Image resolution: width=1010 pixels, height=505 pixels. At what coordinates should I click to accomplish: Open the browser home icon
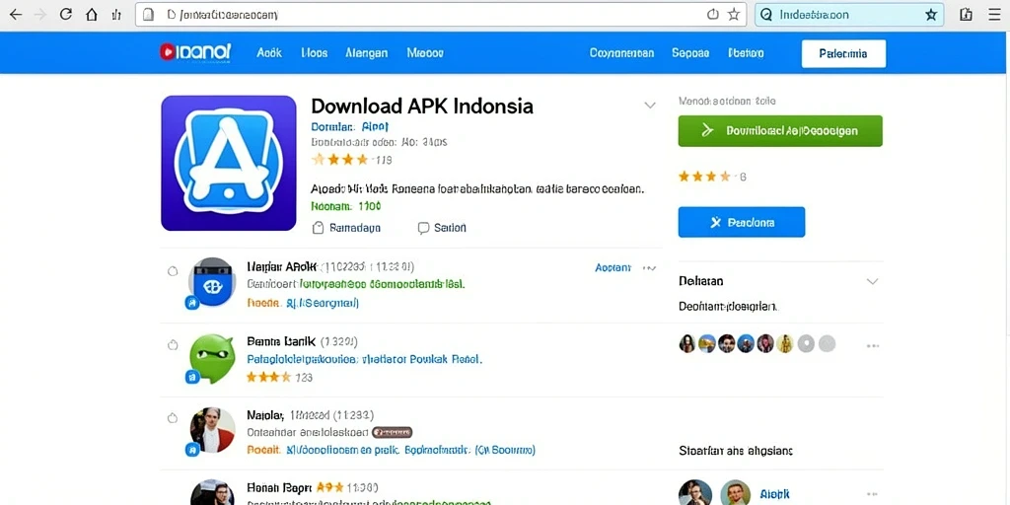(x=92, y=14)
